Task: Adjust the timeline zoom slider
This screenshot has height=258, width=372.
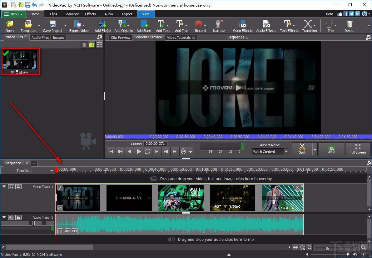Action: [327, 247]
